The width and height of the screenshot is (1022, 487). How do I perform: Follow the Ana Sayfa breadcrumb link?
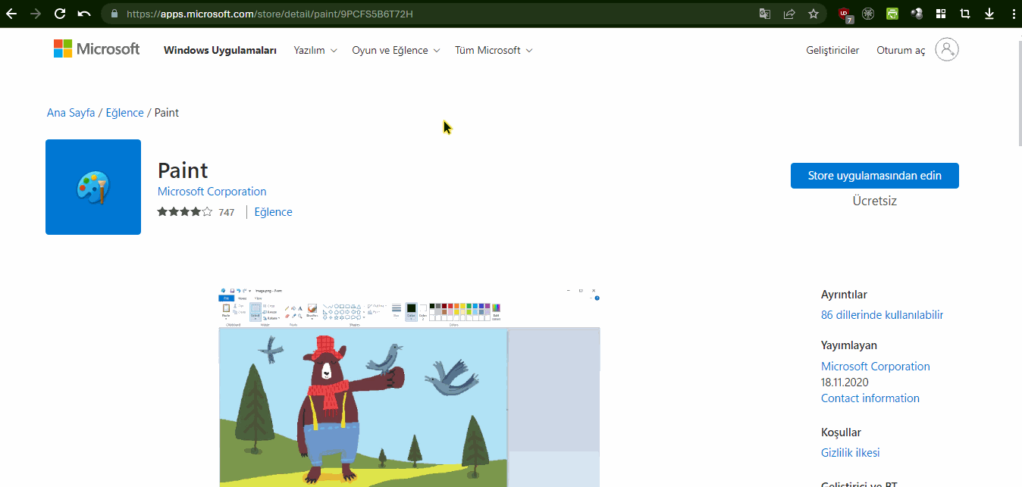[x=71, y=113]
